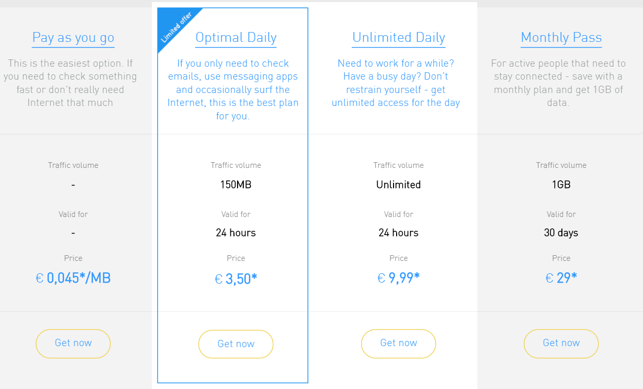Open the Monthly Pass plan link

pos(561,38)
